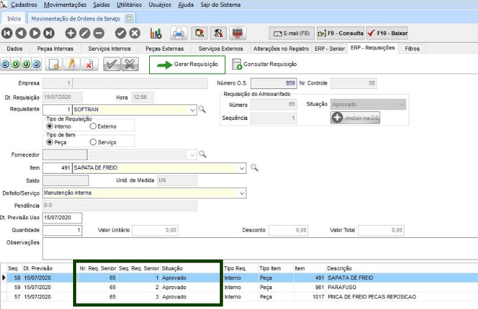
Task: Click the delete requisition red X icon
Action: click(89, 64)
